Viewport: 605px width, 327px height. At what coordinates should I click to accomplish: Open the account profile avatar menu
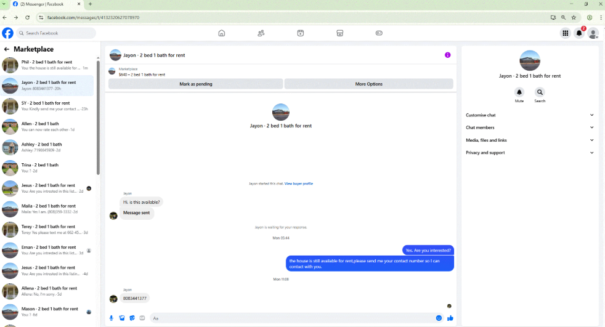click(593, 33)
